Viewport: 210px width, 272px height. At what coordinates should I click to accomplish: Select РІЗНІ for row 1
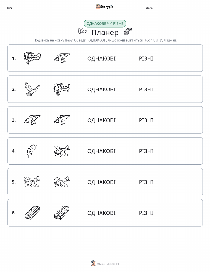pos(146,58)
